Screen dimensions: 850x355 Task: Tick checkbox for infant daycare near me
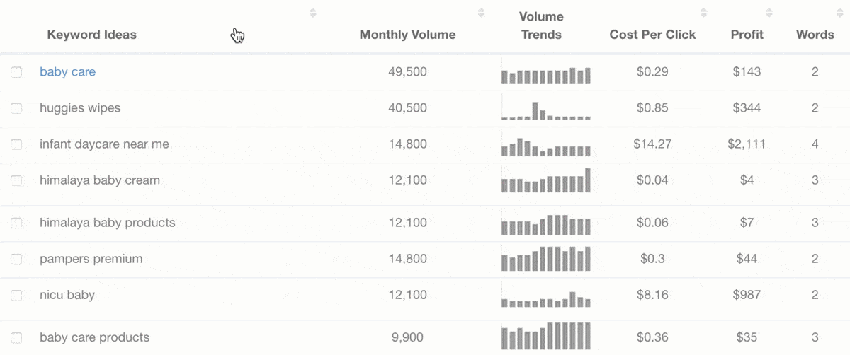(x=16, y=144)
